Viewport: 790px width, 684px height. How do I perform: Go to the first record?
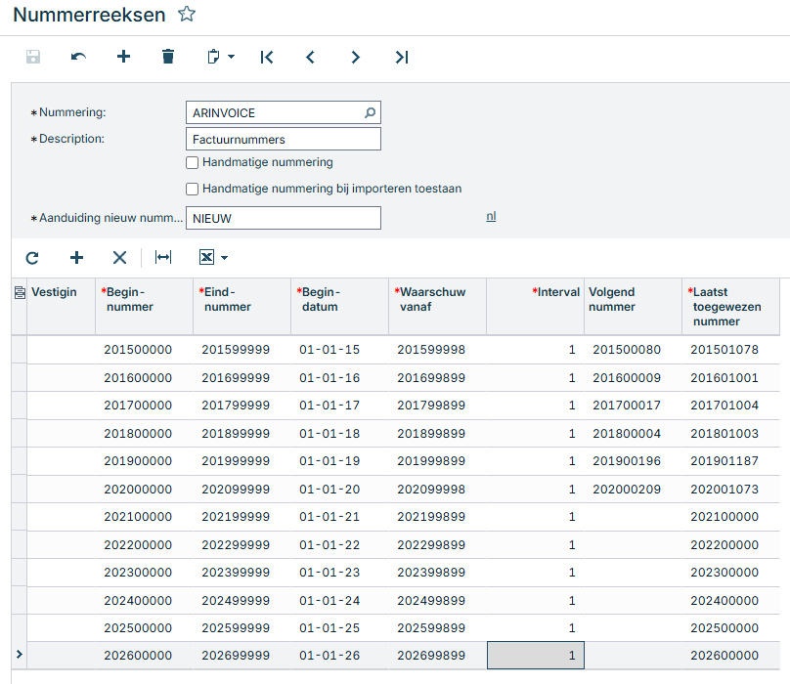(x=267, y=57)
